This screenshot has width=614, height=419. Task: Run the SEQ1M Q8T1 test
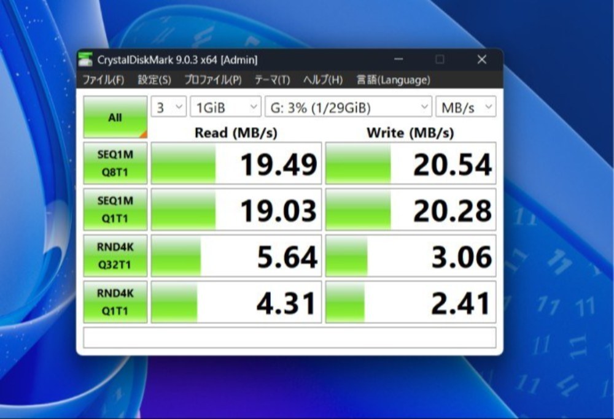[x=115, y=163]
